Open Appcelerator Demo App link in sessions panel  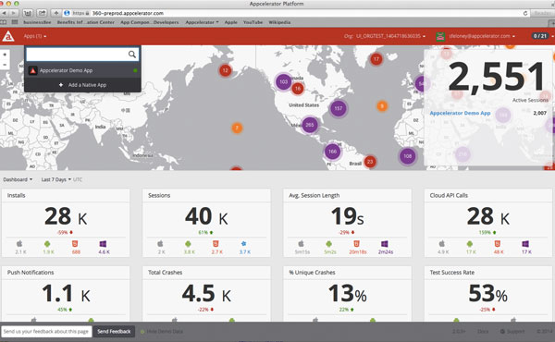[460, 113]
